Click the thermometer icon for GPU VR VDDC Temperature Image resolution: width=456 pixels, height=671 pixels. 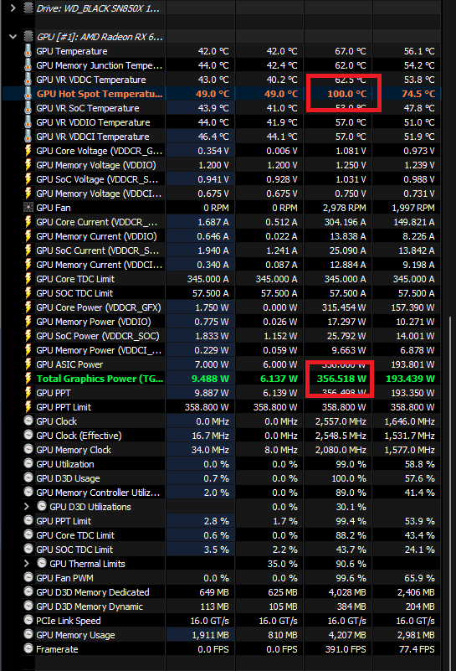(28, 80)
